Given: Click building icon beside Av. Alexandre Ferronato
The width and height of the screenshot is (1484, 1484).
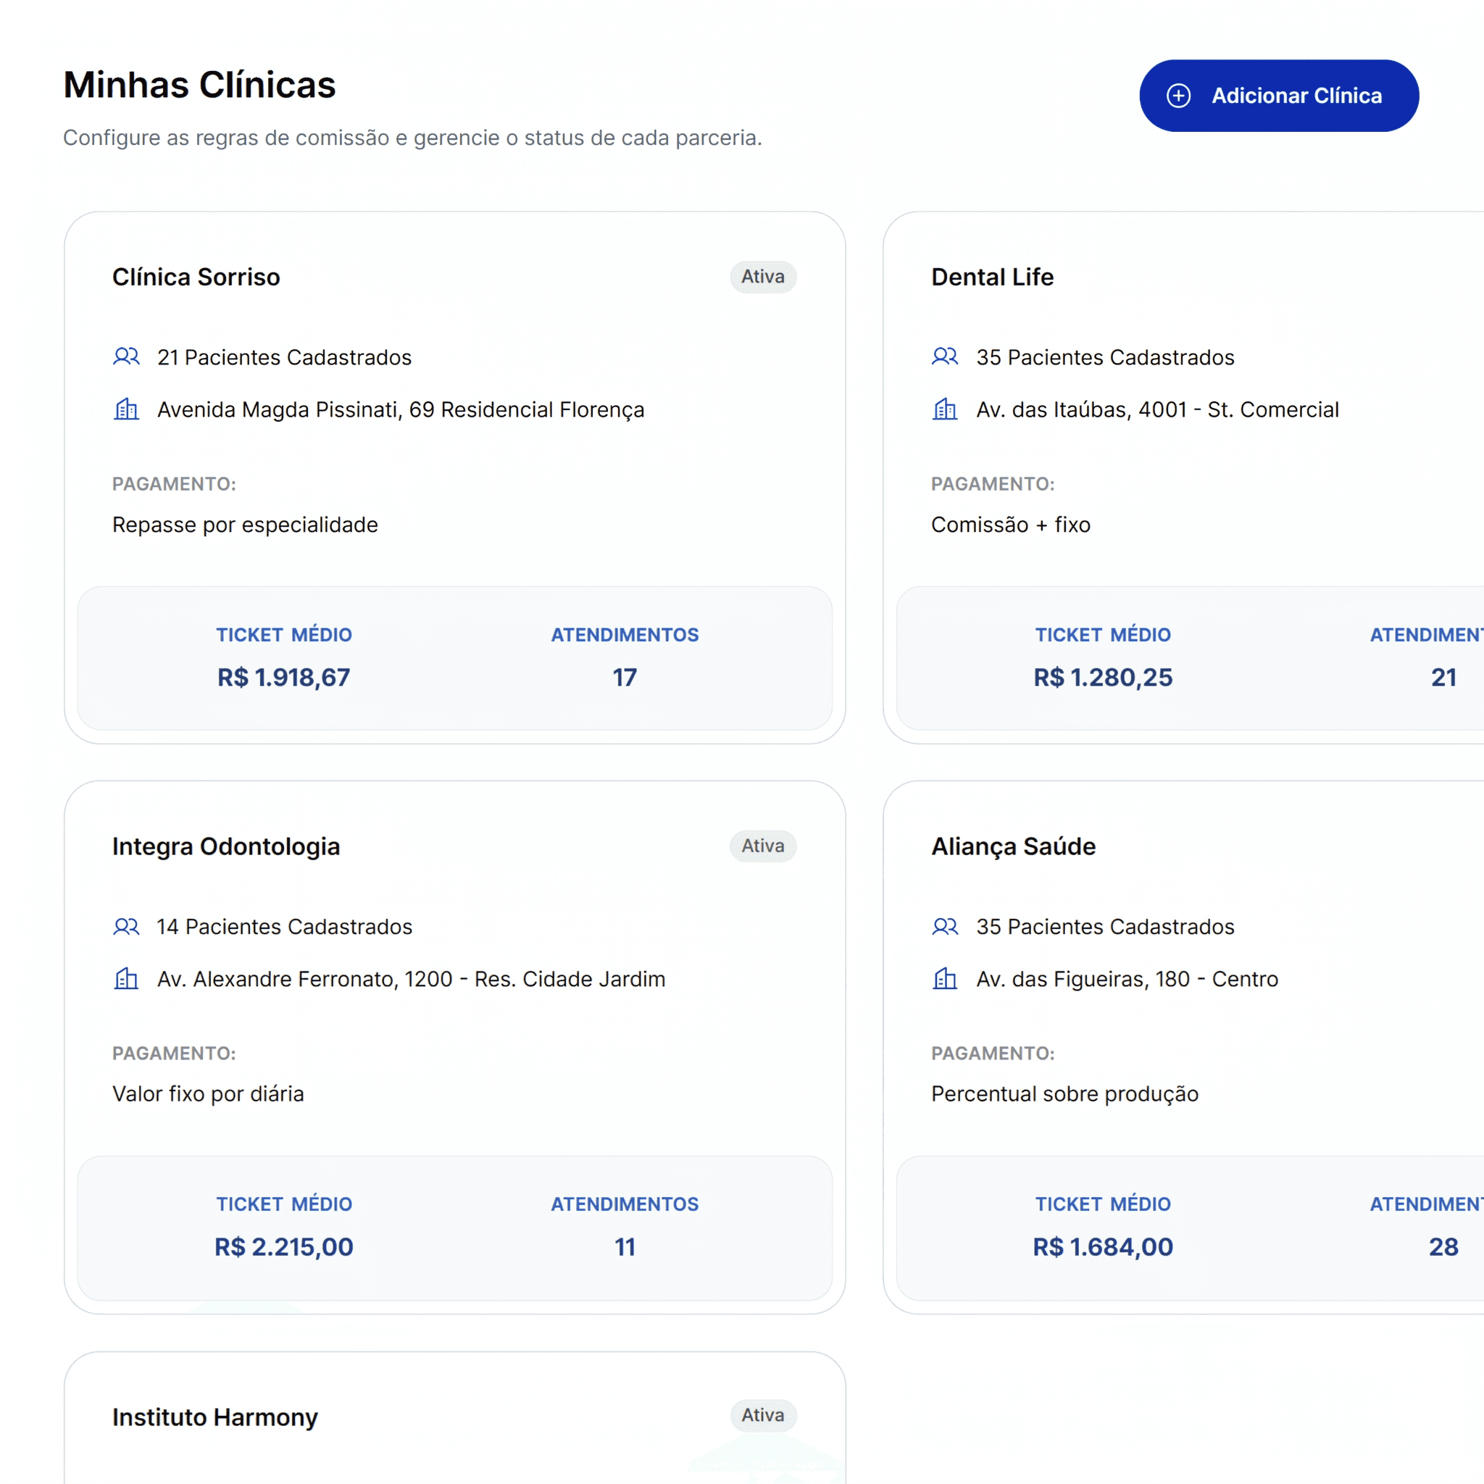Looking at the screenshot, I should pyautogui.click(x=126, y=978).
